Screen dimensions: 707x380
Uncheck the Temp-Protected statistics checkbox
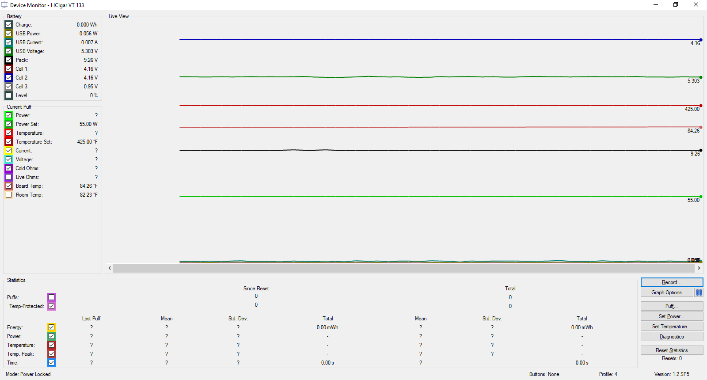pos(52,306)
